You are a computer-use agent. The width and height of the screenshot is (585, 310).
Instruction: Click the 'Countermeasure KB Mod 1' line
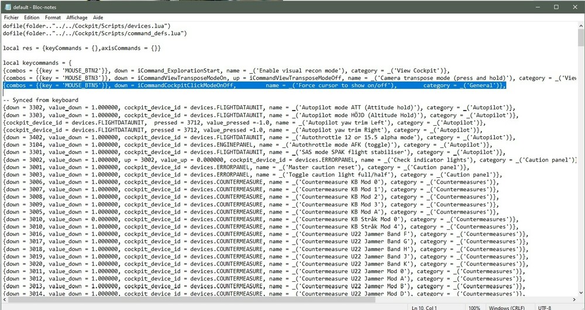pos(251,190)
